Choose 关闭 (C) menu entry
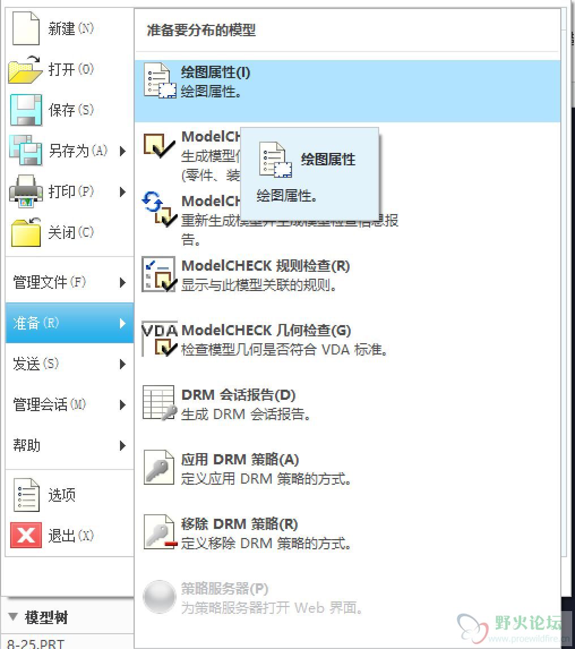The height and width of the screenshot is (649, 575). [x=71, y=232]
